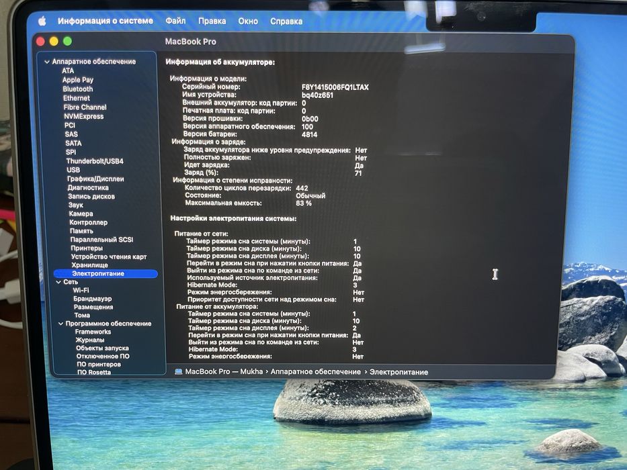Viewport: 627px width, 470px height.
Task: Select PCI in the sidebar
Action: tap(70, 125)
